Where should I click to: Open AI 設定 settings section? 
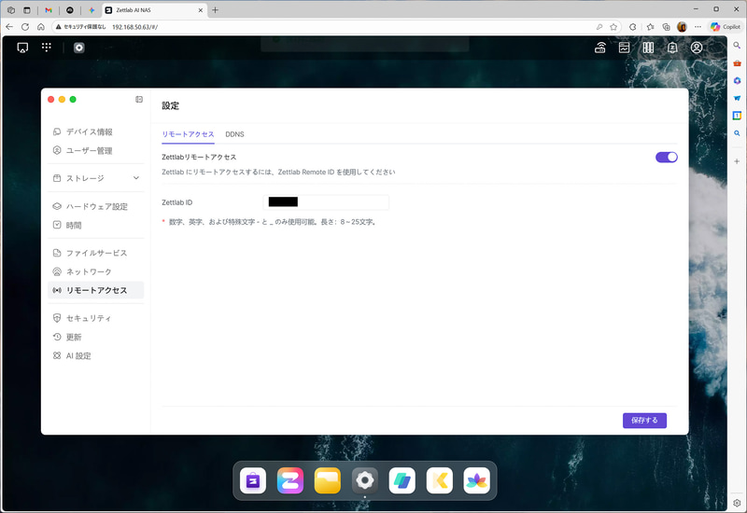(95, 355)
